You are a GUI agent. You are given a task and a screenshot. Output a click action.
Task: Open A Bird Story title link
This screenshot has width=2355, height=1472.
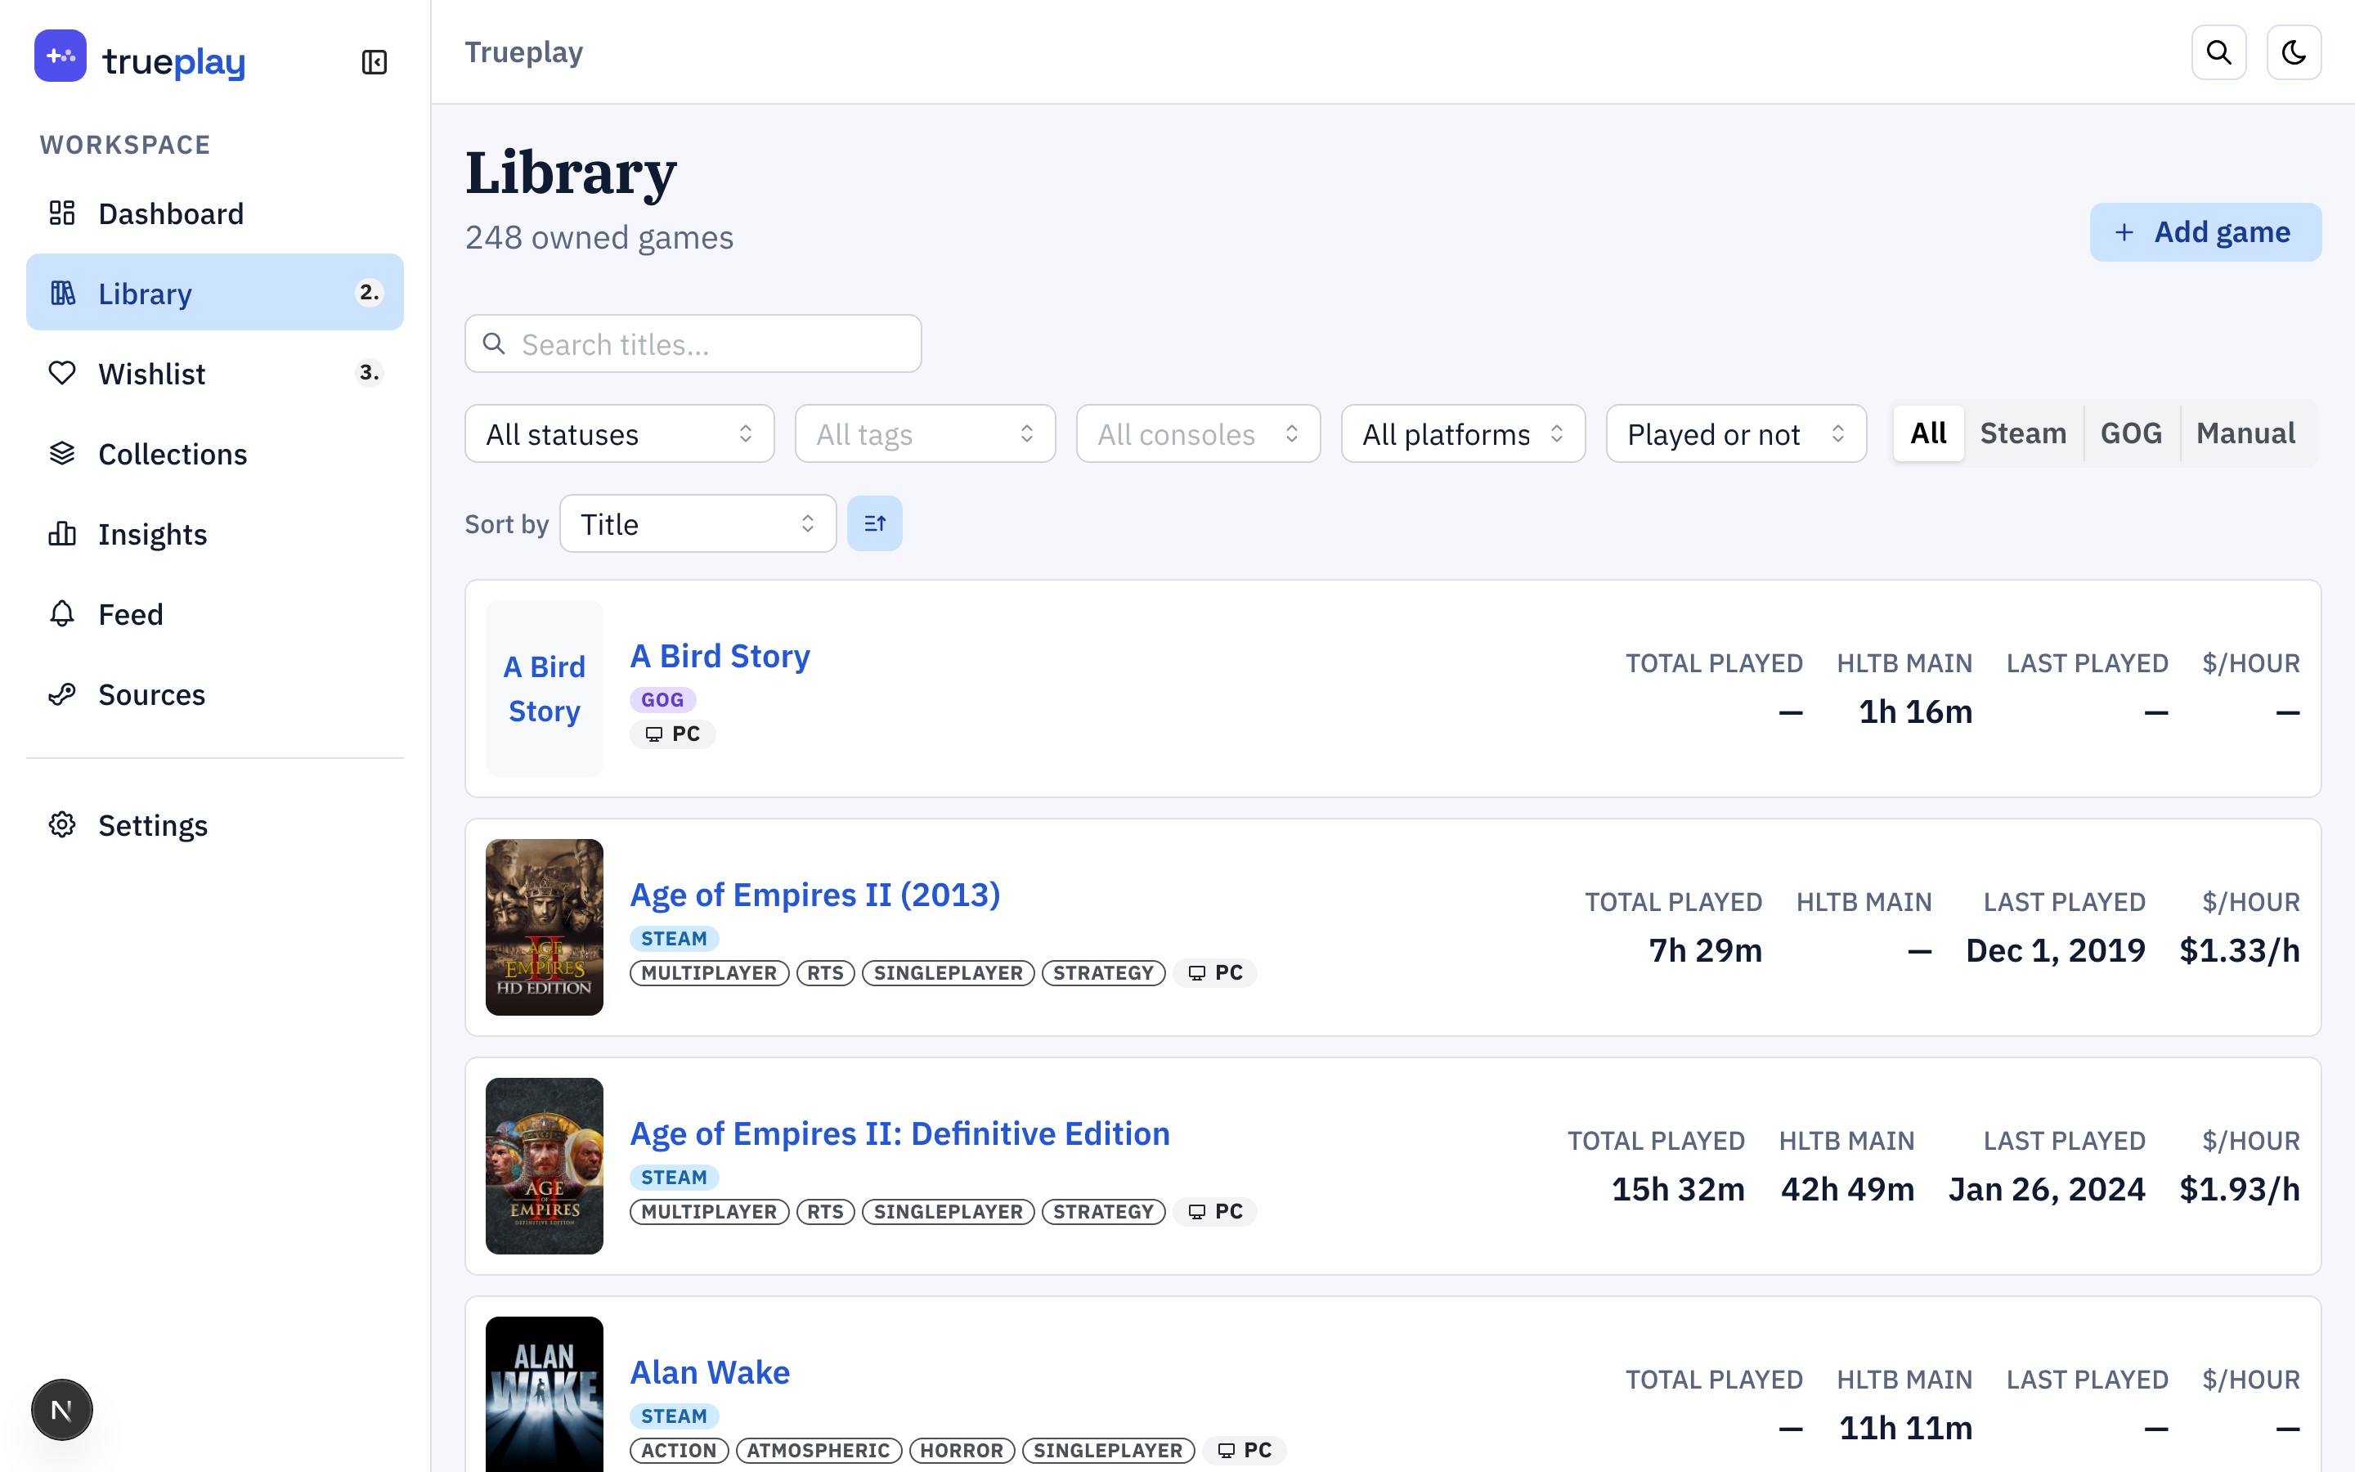pos(720,656)
